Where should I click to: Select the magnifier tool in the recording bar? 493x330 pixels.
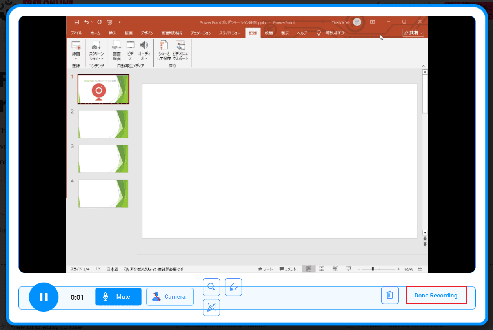pyautogui.click(x=211, y=287)
